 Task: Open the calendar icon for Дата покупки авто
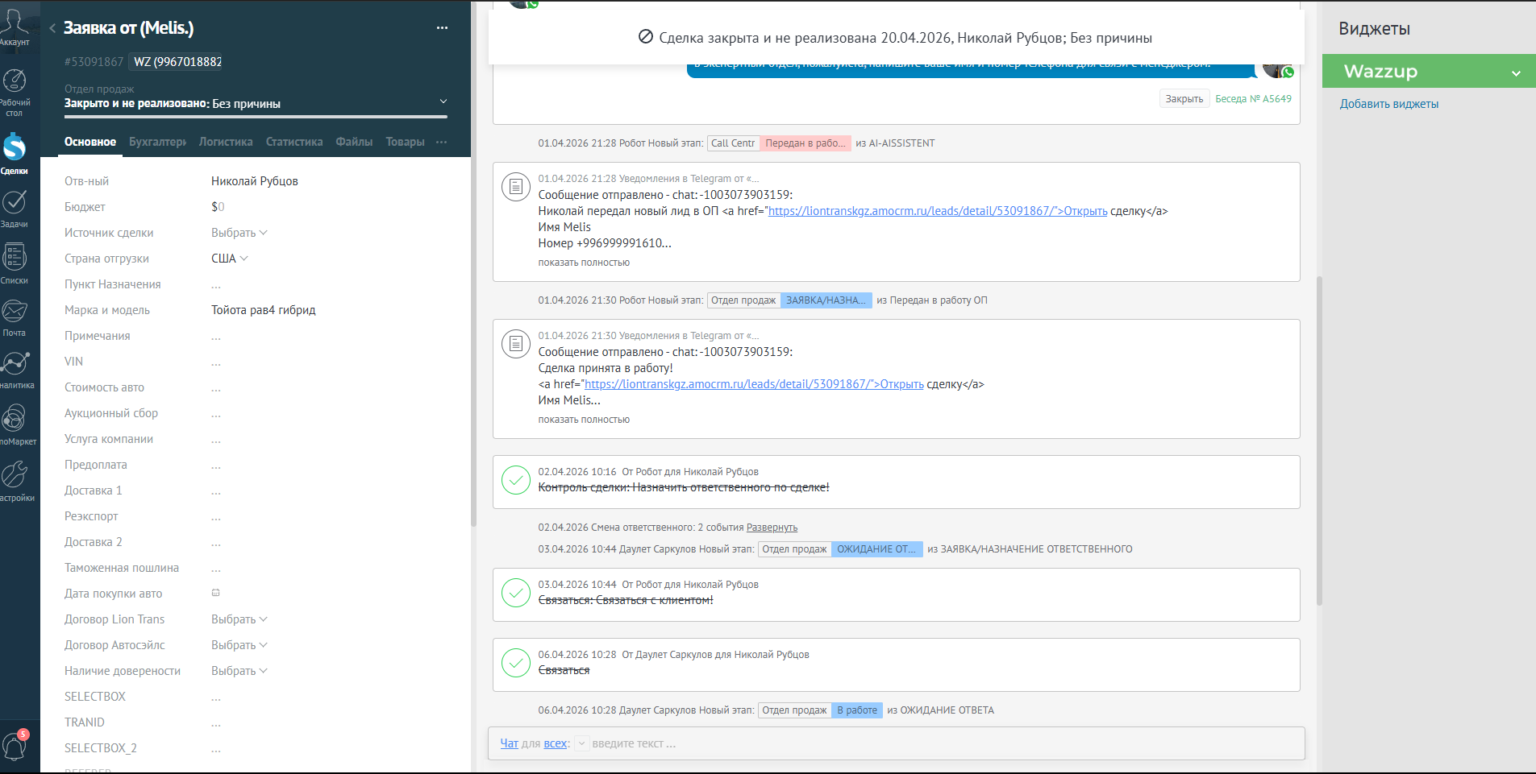(215, 593)
